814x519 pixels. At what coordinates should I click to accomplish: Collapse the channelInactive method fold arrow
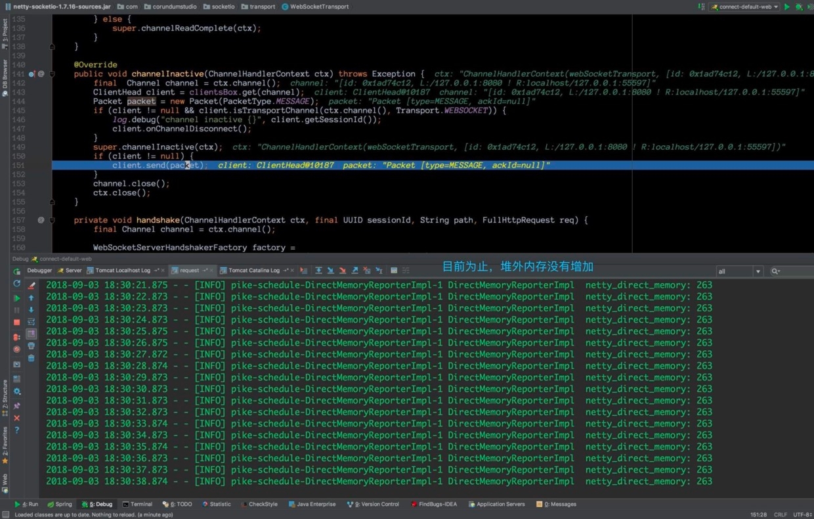[52, 74]
